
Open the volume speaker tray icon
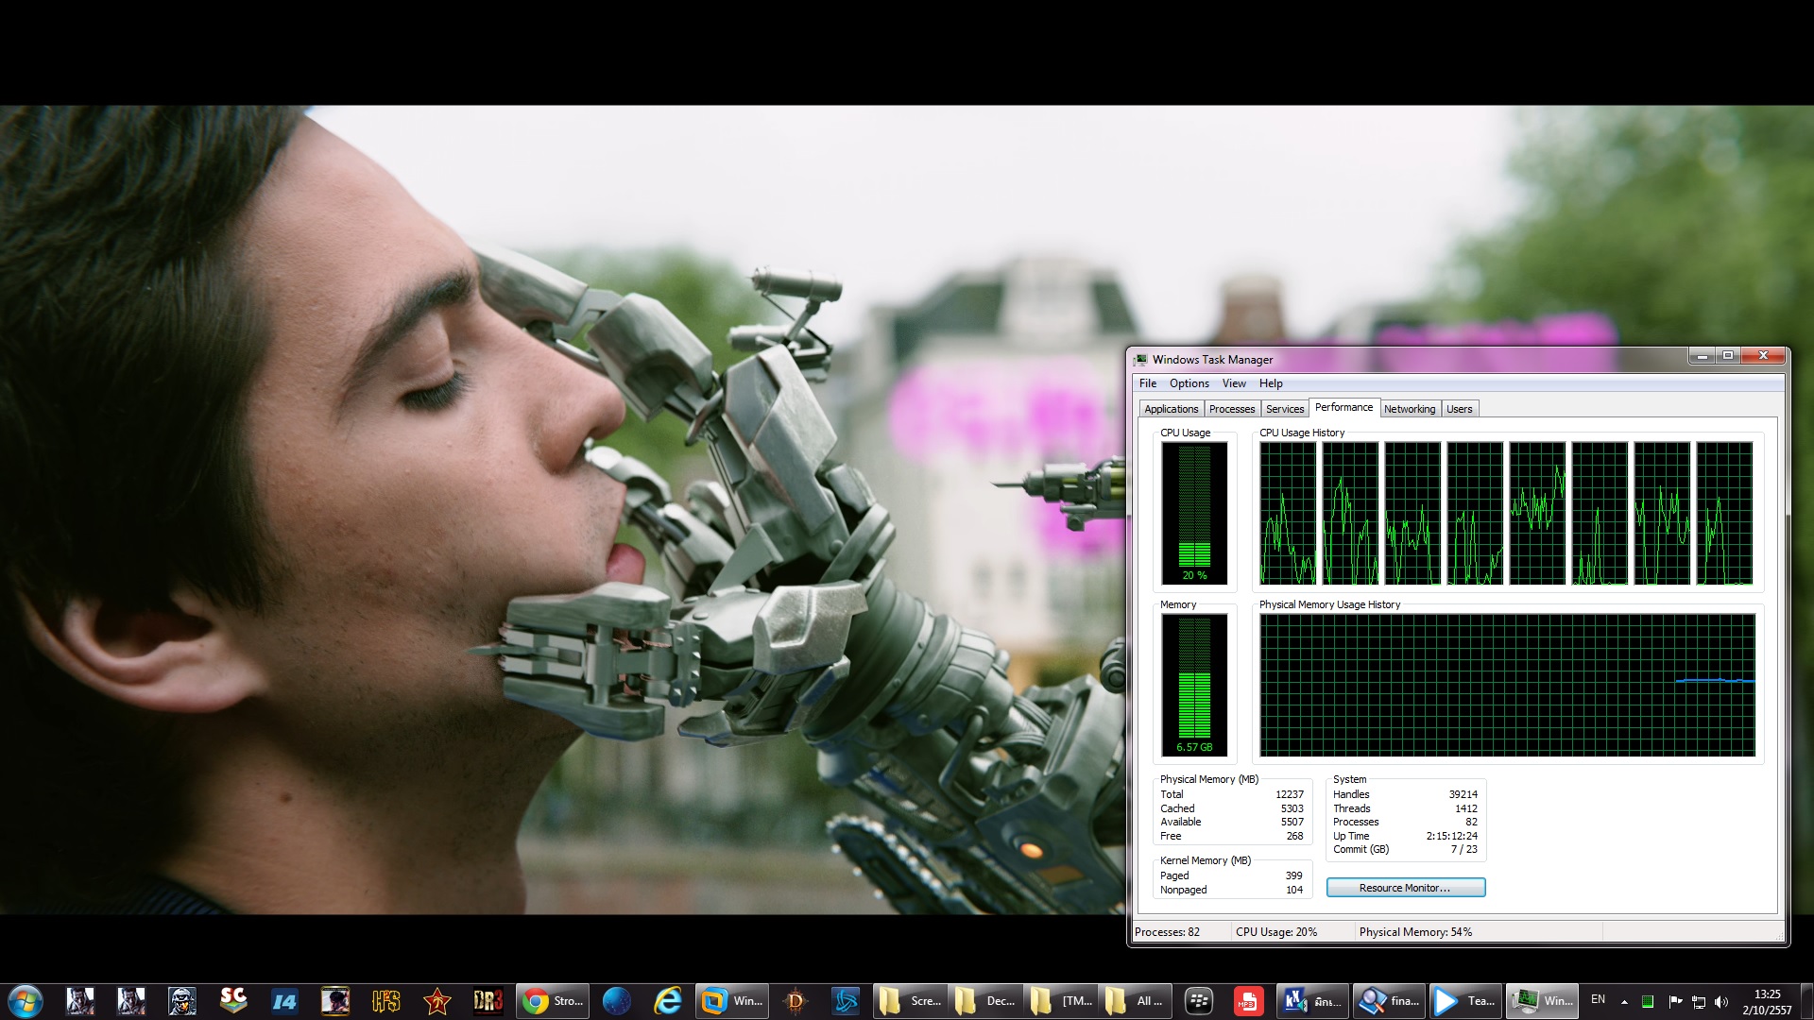pyautogui.click(x=1721, y=1002)
